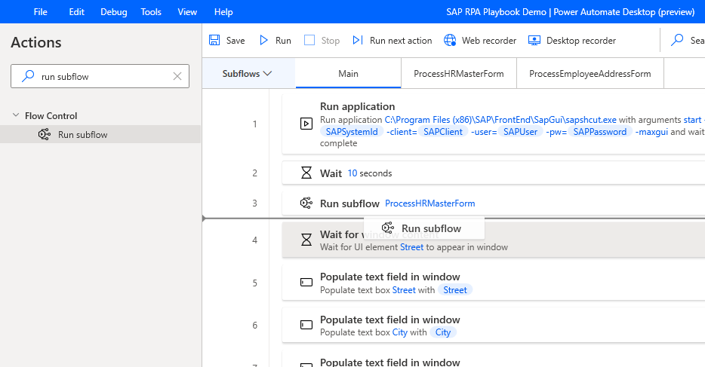Click the City variable chip in step 6
705x367 pixels.
[443, 332]
